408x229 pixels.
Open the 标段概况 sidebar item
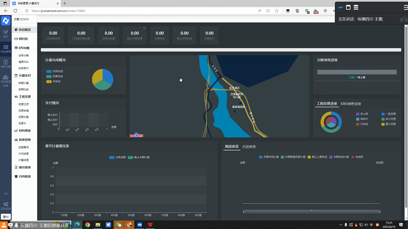(24, 29)
